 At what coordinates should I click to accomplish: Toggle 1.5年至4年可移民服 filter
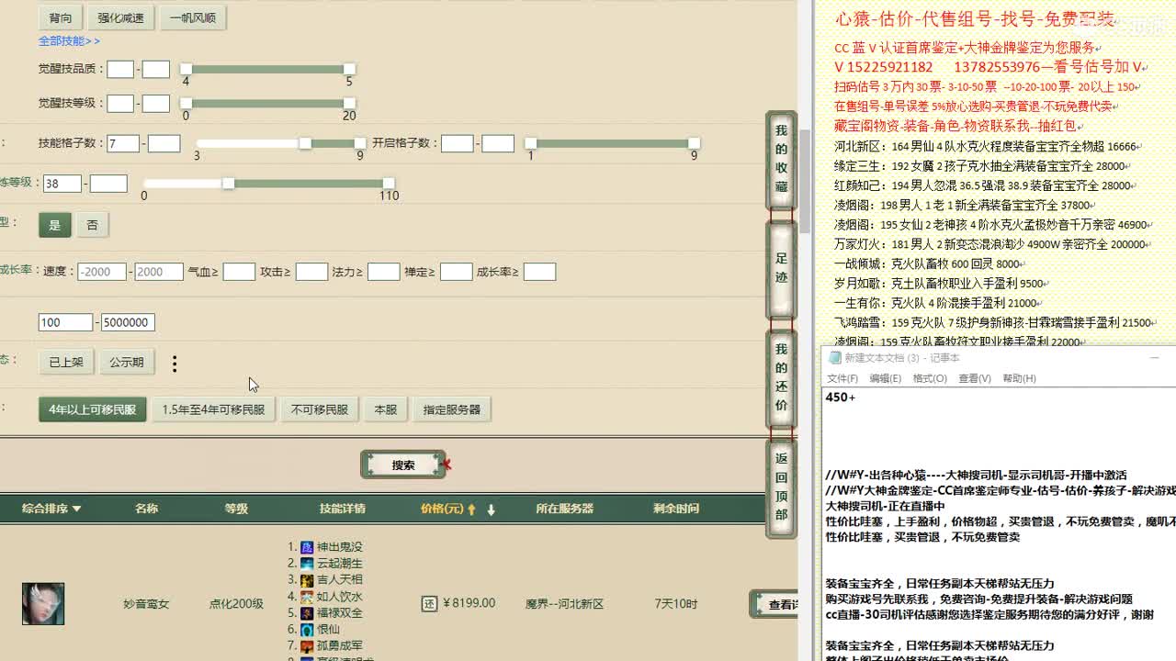tap(214, 409)
